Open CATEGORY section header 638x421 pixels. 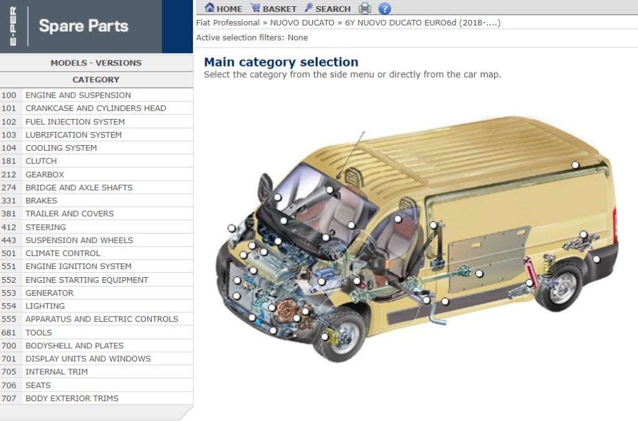[96, 80]
